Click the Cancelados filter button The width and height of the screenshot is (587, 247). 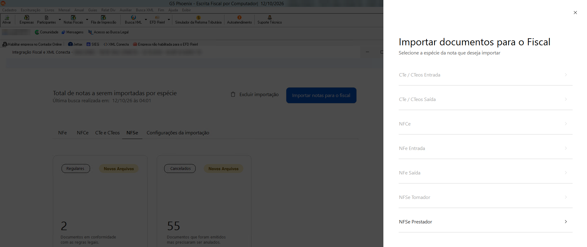click(180, 169)
